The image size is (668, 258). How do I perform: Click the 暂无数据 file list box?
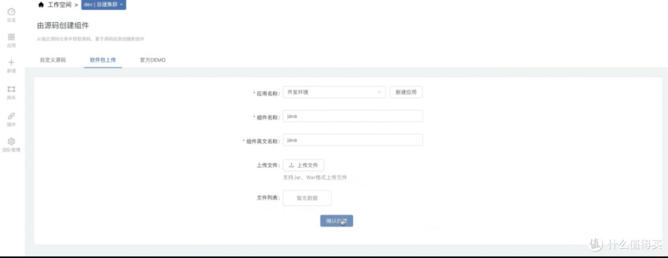307,198
